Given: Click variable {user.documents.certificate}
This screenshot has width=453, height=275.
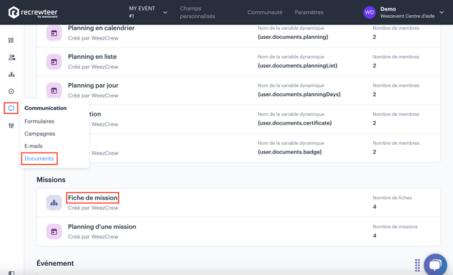Looking at the screenshot, I should 295,123.
